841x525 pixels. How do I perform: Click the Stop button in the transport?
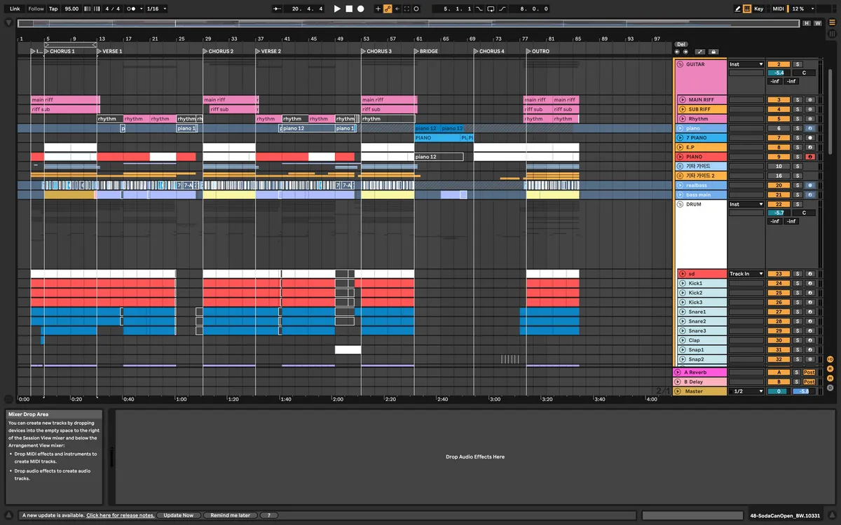[x=349, y=9]
